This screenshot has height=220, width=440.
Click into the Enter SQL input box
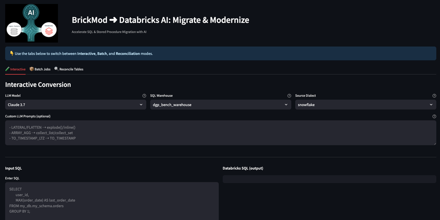pyautogui.click(x=112, y=201)
